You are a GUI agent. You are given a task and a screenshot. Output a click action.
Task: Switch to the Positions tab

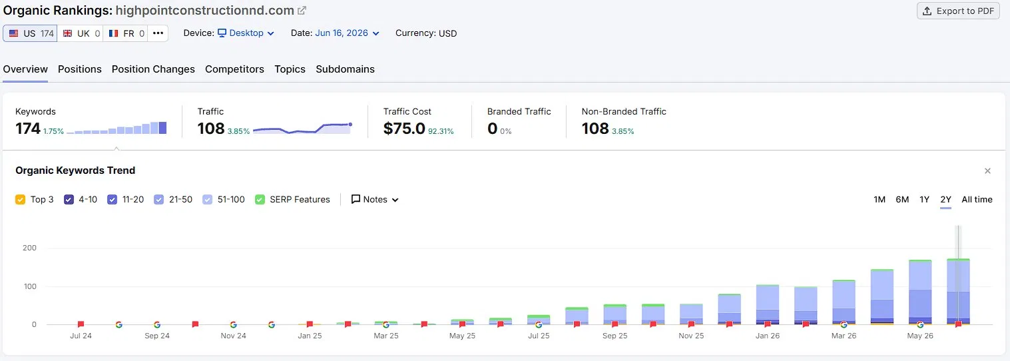click(x=80, y=69)
